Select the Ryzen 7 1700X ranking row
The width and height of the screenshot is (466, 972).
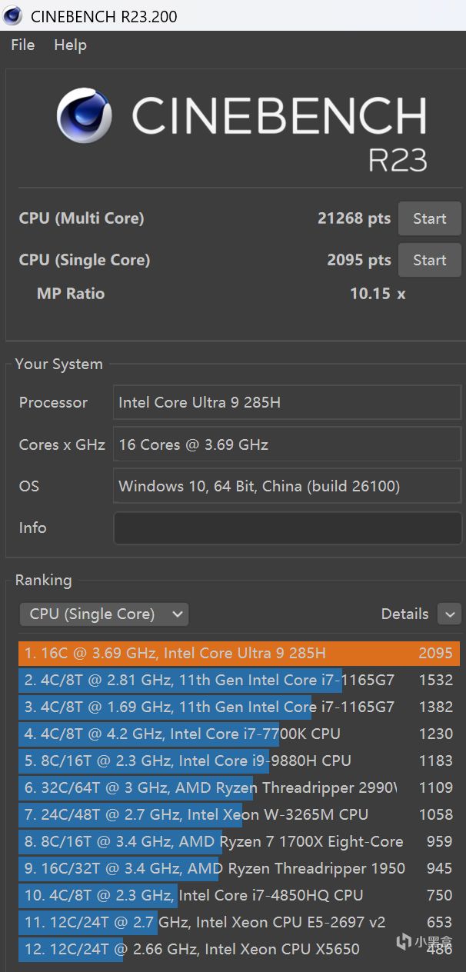pos(238,842)
